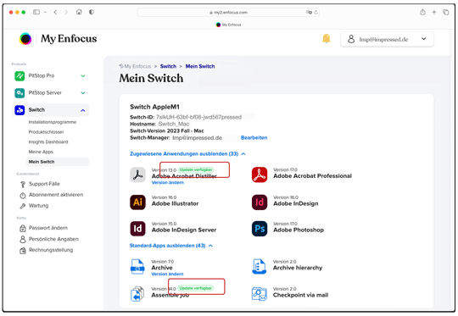
Task: Click the Abonnement aktivieren clock icon
Action: [23, 195]
